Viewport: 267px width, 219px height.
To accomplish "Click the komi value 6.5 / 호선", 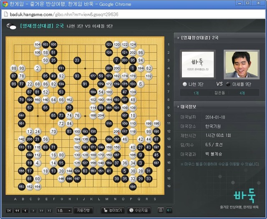I will [214, 145].
